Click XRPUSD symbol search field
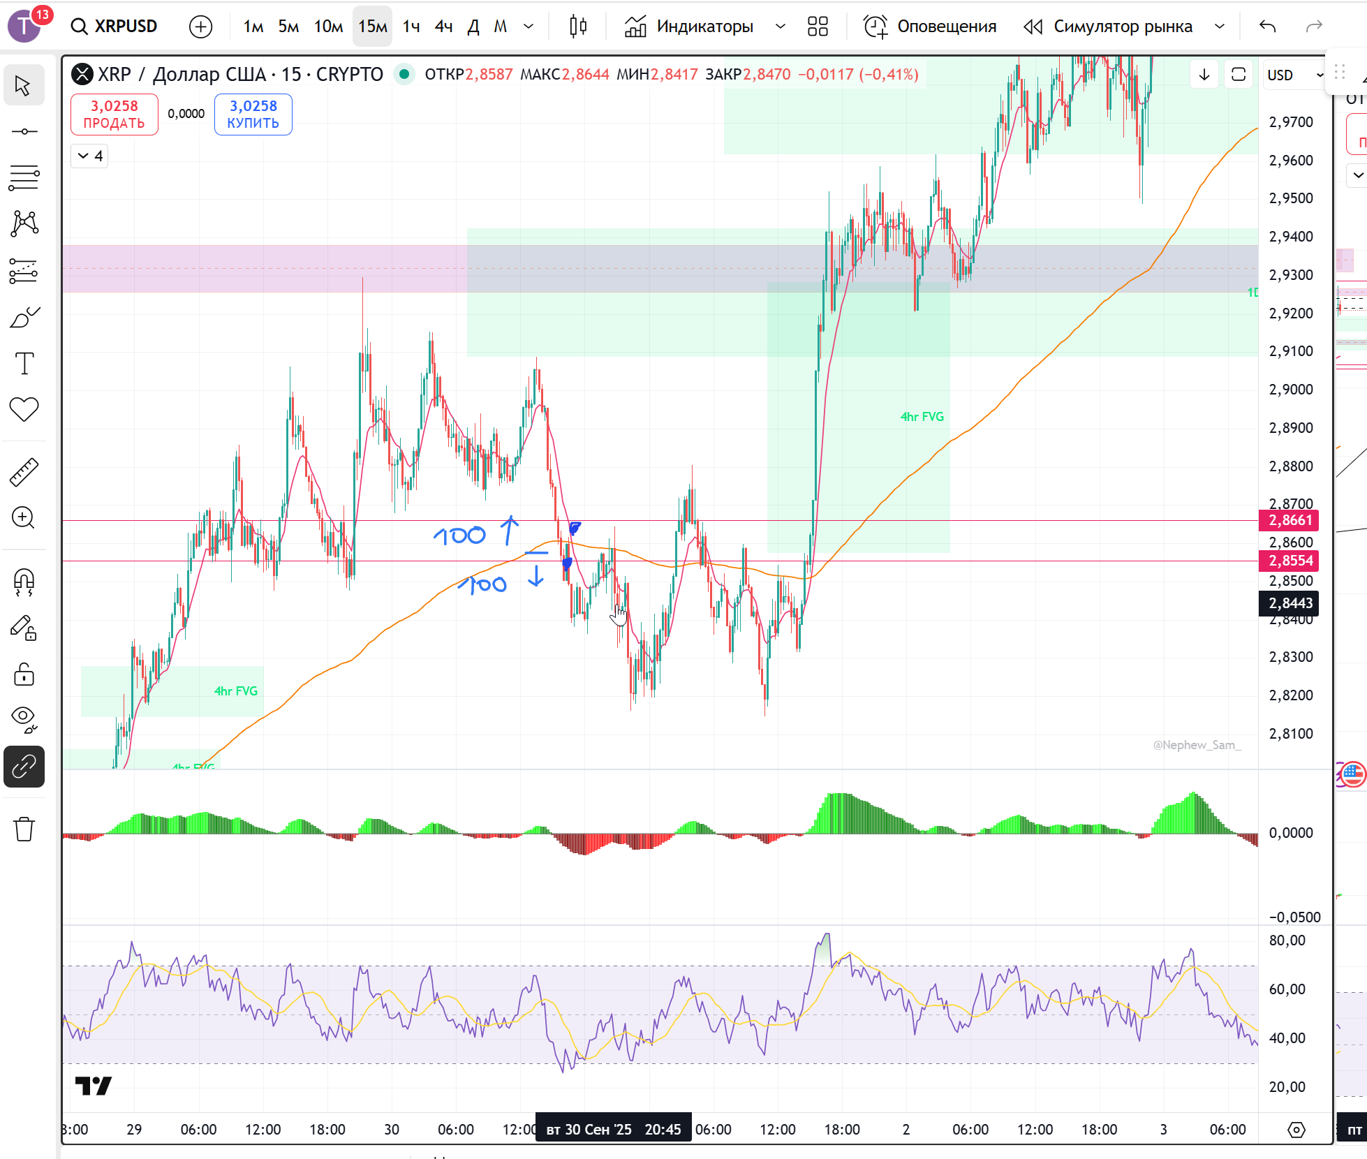Screen dimensions: 1367x1159 (x=115, y=27)
